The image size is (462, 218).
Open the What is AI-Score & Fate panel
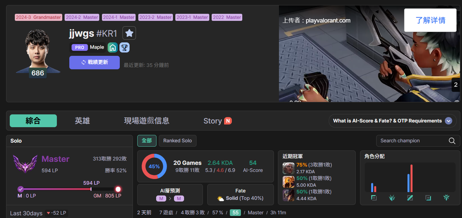click(x=392, y=121)
